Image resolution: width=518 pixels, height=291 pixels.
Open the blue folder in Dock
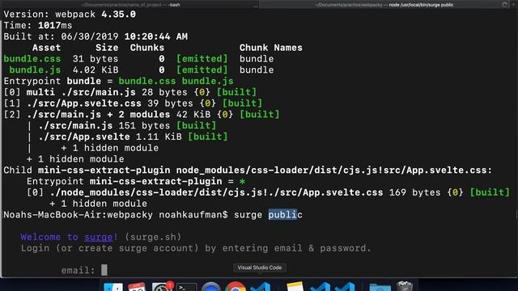[x=380, y=287]
